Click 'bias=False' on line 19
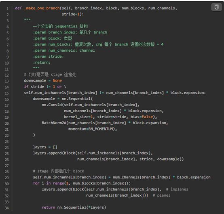The image size is (224, 214). (142, 117)
